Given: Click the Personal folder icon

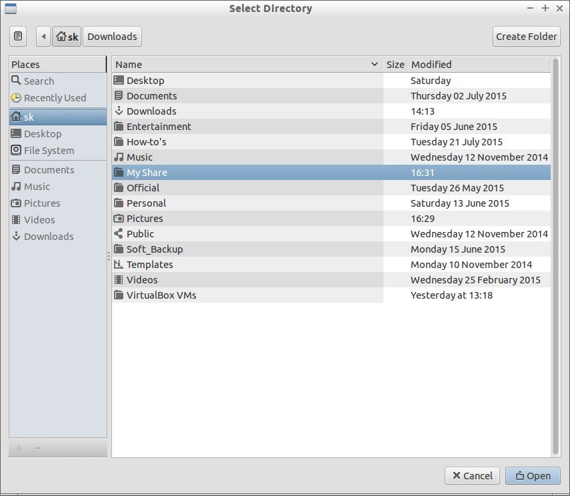Looking at the screenshot, I should click(x=119, y=203).
